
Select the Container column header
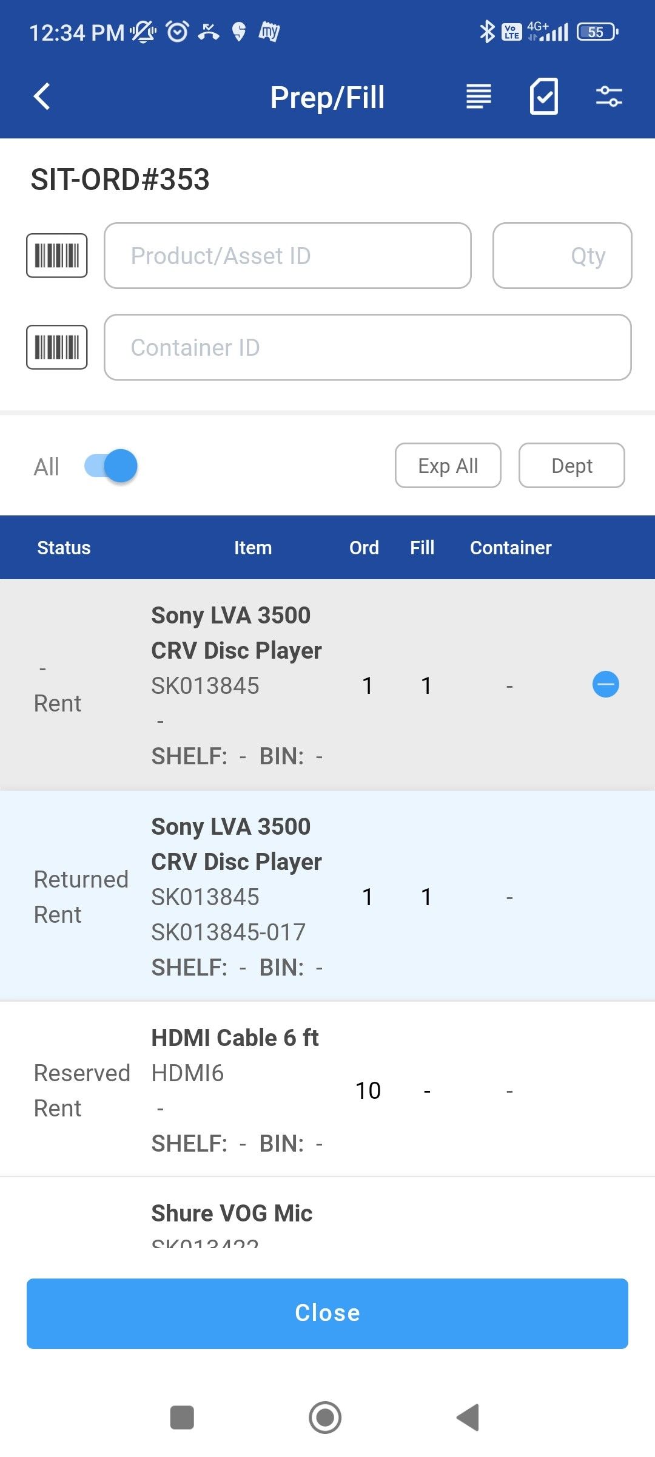(511, 548)
